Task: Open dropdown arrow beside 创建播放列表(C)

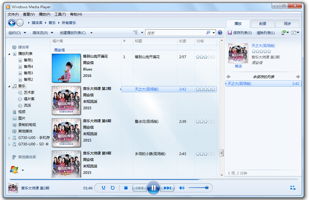Action: [91, 33]
